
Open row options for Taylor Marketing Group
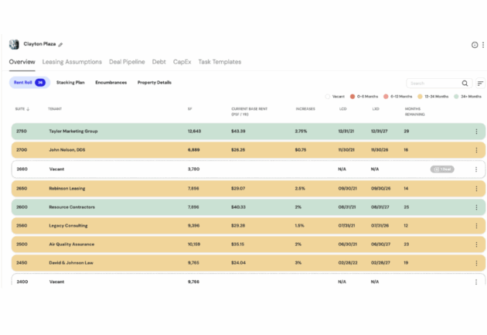pyautogui.click(x=476, y=132)
